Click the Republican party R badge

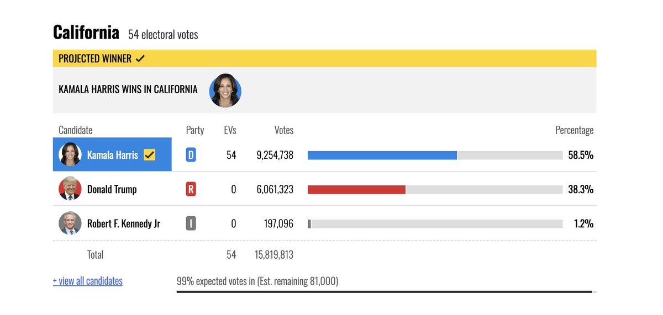click(191, 189)
